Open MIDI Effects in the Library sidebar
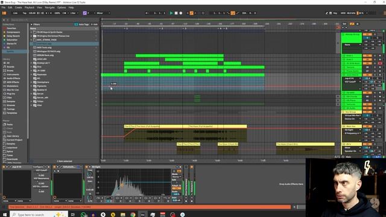386x217 pixels. [13, 82]
